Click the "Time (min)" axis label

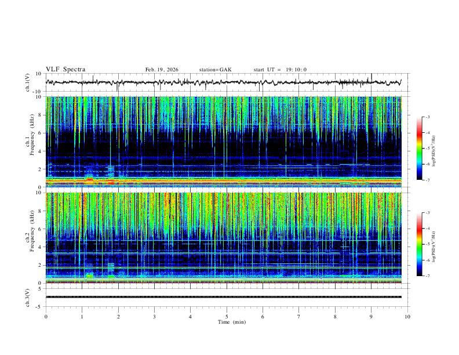232,322
